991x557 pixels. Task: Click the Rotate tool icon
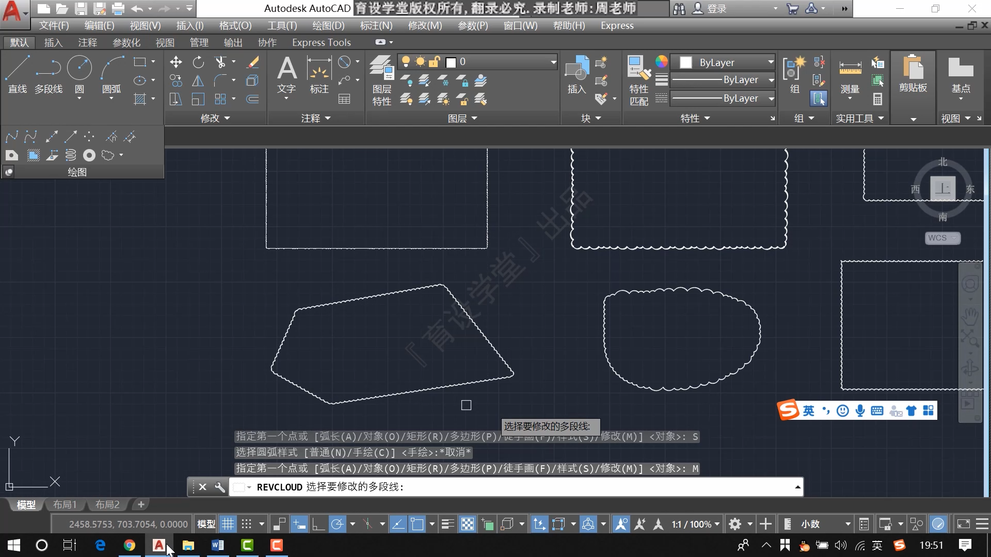point(198,62)
